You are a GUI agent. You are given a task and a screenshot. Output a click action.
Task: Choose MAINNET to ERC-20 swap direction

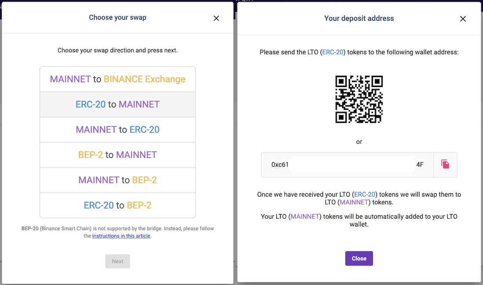tap(117, 130)
